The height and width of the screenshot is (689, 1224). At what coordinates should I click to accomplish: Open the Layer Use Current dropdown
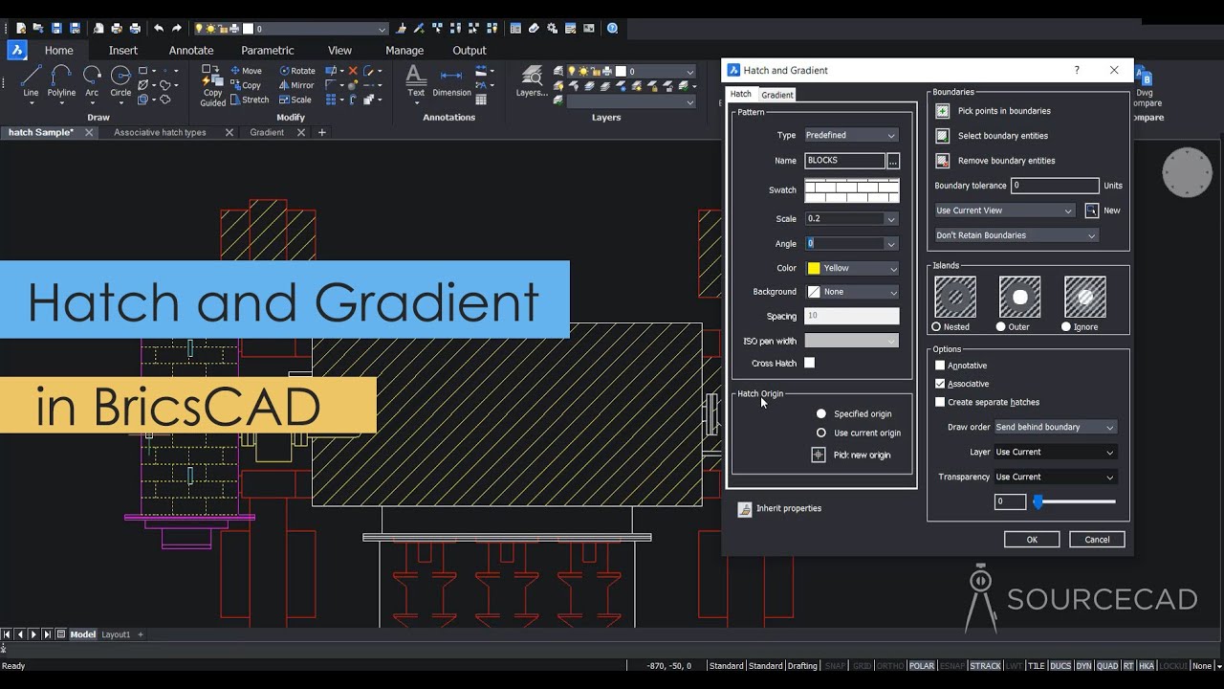(1055, 452)
